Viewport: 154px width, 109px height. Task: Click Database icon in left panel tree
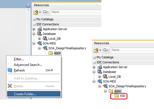[x=39, y=34]
